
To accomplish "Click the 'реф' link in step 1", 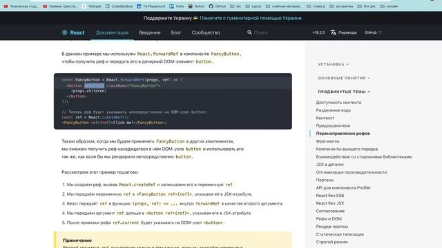I will point(97,185).
